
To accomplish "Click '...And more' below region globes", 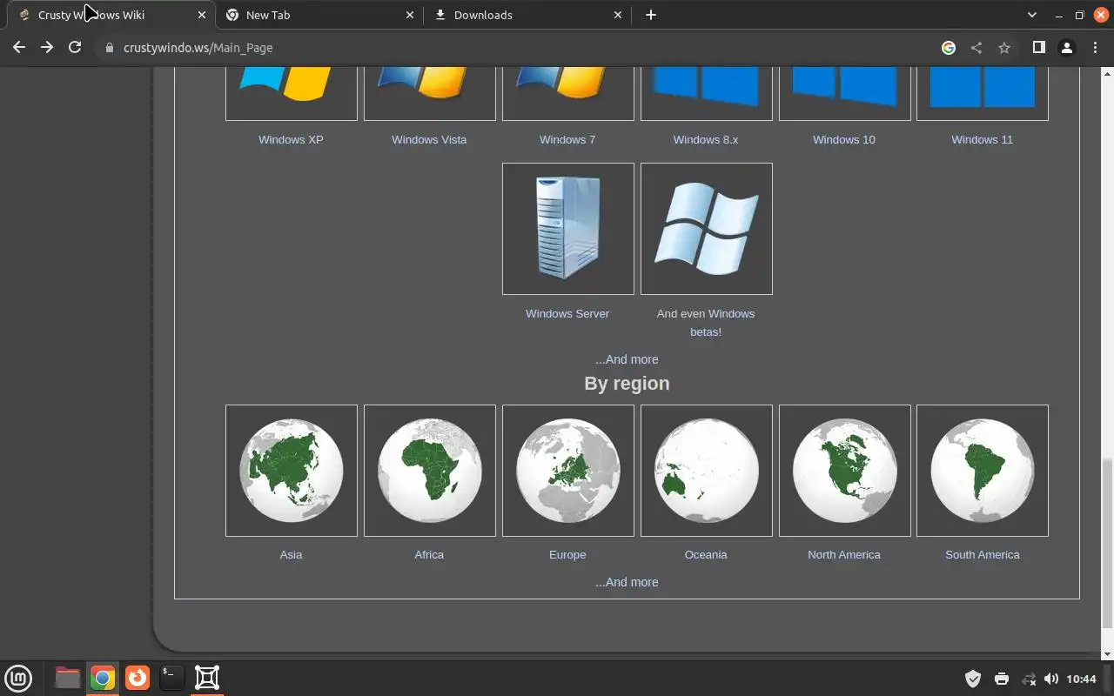I will click(627, 582).
